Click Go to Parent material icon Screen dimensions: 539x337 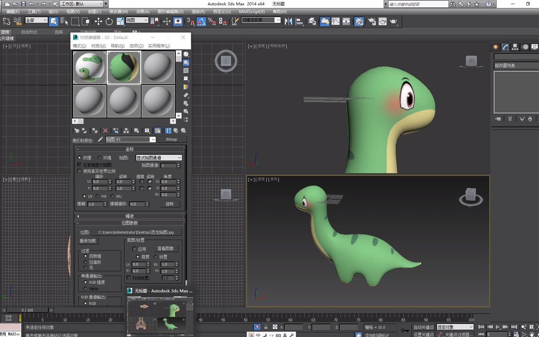pos(176,131)
